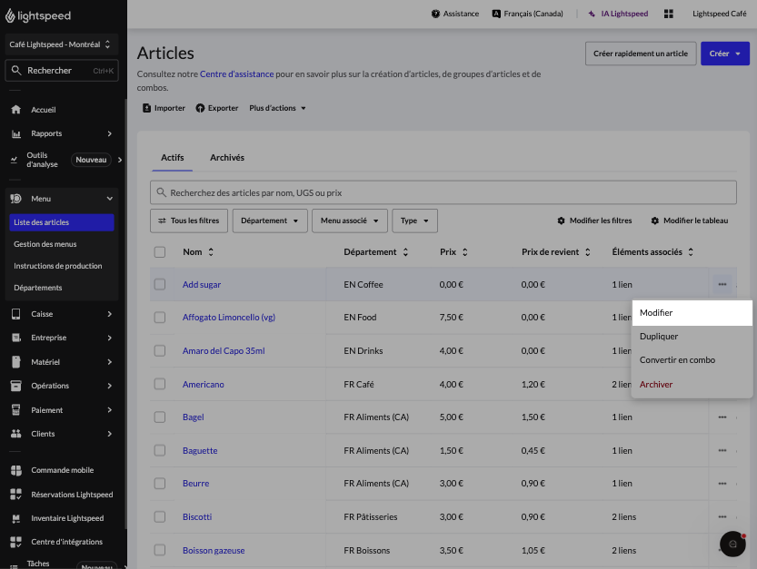Click the Assistance help icon
757x569 pixels.
(435, 14)
